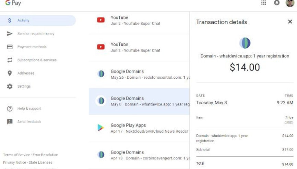
Task: Click the Google Play triangle icon
Action: 100,128
